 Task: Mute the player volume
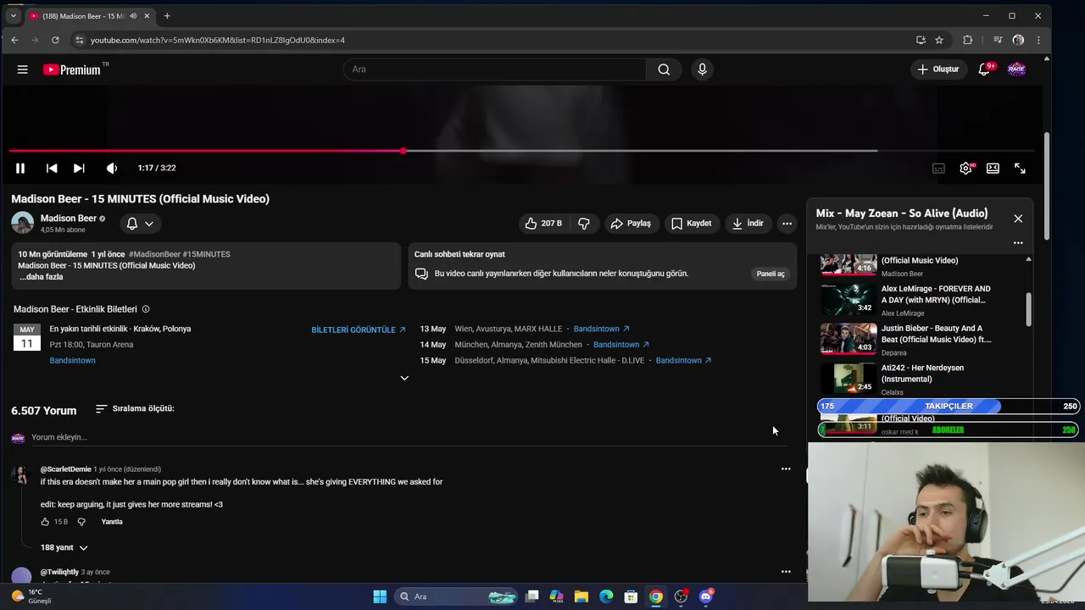[x=111, y=168]
